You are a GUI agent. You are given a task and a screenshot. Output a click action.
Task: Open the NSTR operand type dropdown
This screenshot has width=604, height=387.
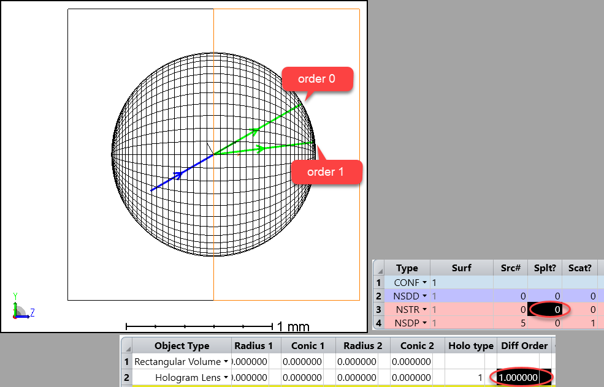tap(424, 309)
